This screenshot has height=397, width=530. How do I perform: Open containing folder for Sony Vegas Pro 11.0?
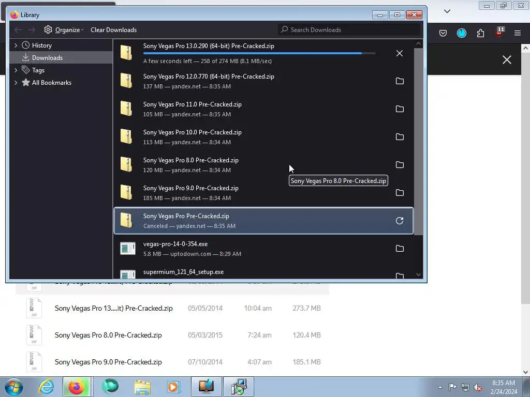pyautogui.click(x=400, y=109)
